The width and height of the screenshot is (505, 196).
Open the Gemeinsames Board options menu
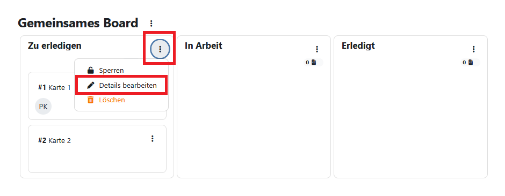click(151, 24)
